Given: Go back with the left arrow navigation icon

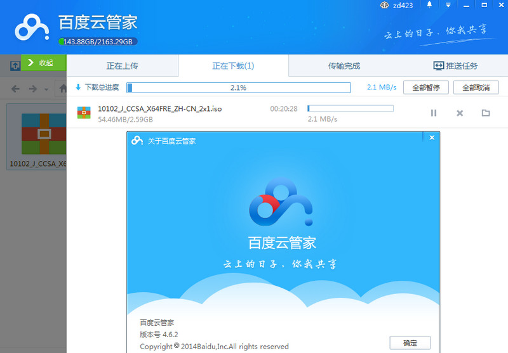Looking at the screenshot, I should (x=16, y=89).
